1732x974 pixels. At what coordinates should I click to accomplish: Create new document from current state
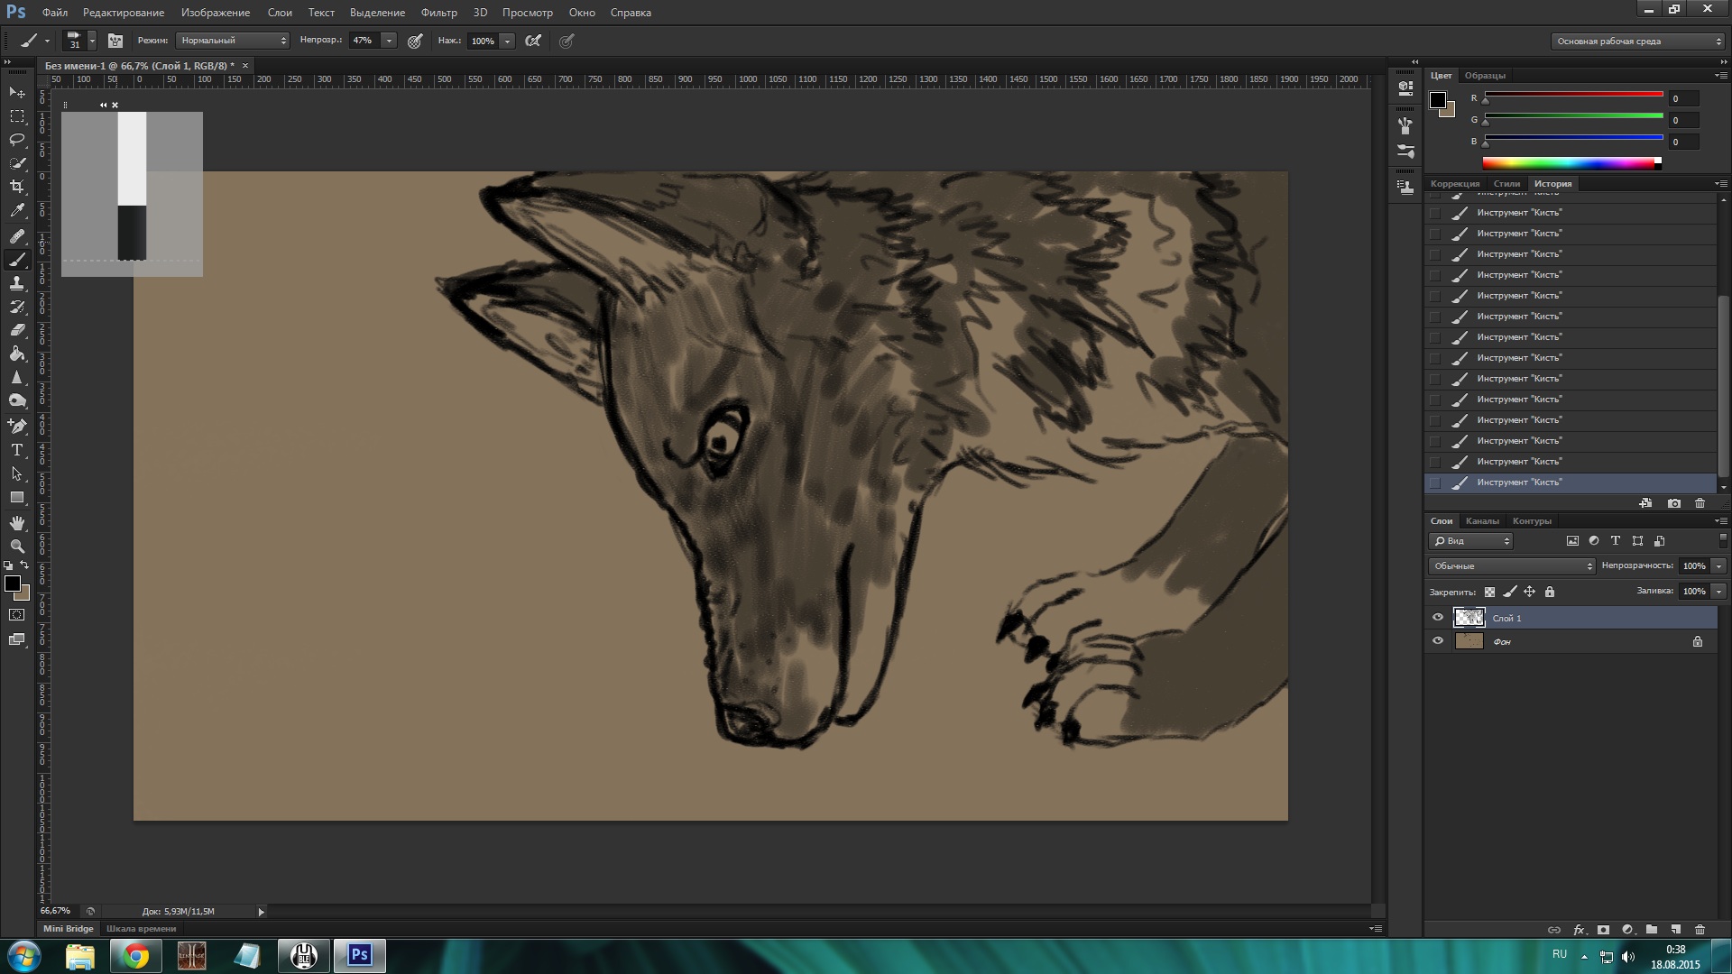tap(1645, 503)
